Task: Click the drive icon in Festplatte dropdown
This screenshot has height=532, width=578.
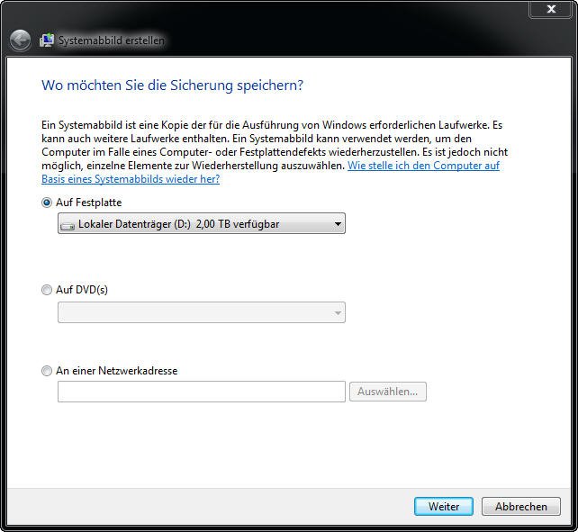Action: coord(68,225)
